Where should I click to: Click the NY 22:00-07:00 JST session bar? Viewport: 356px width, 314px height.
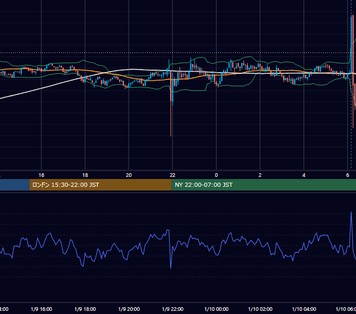[263, 185]
